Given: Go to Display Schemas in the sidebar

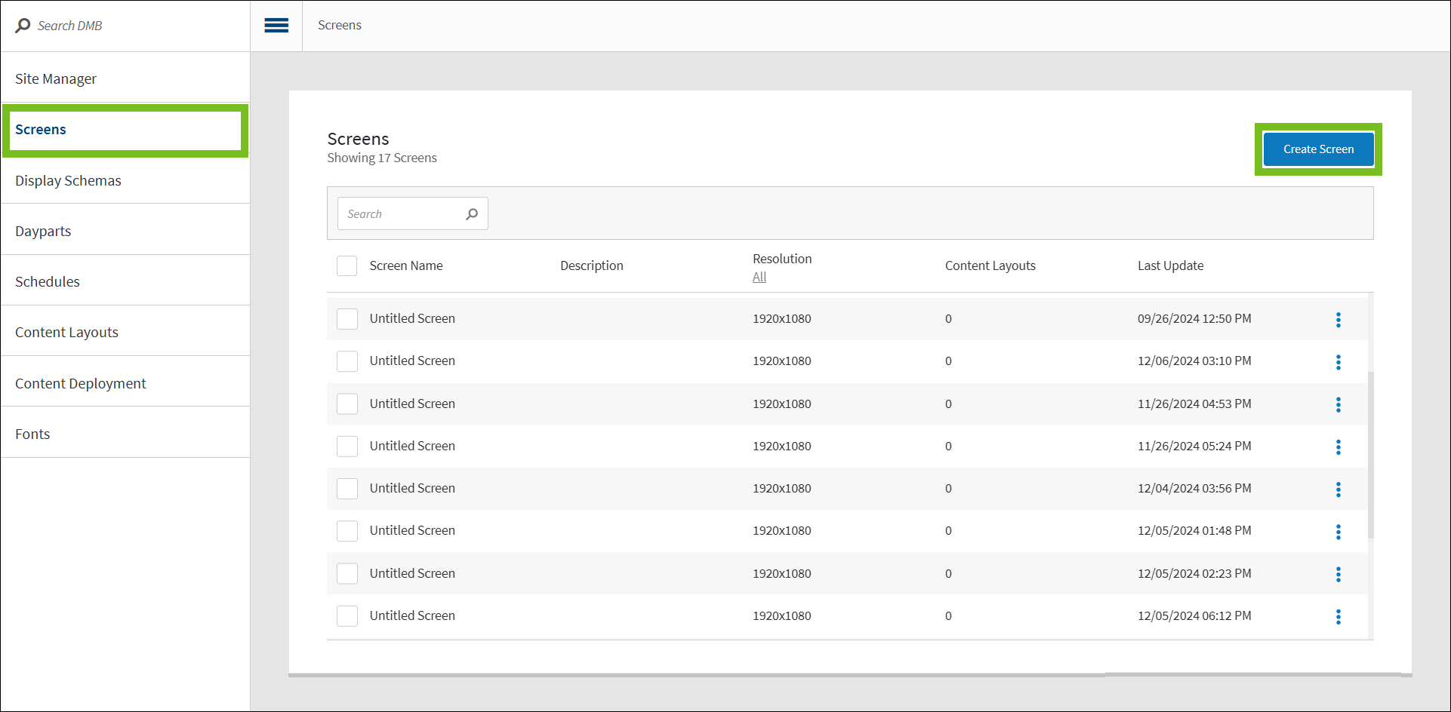Looking at the screenshot, I should point(68,181).
